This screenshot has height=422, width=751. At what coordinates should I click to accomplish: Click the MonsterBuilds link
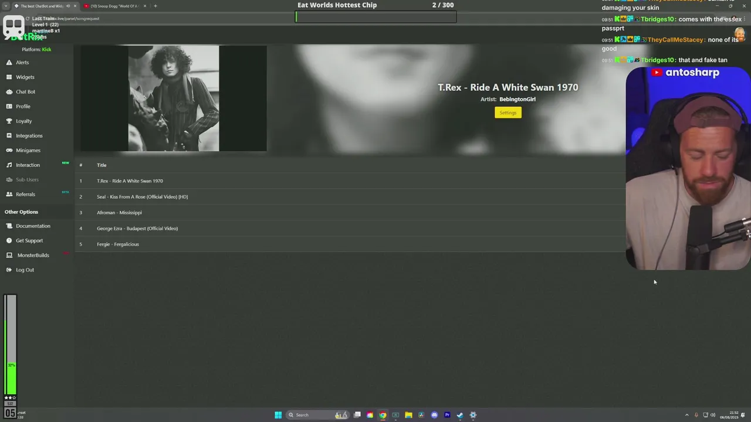click(x=33, y=255)
